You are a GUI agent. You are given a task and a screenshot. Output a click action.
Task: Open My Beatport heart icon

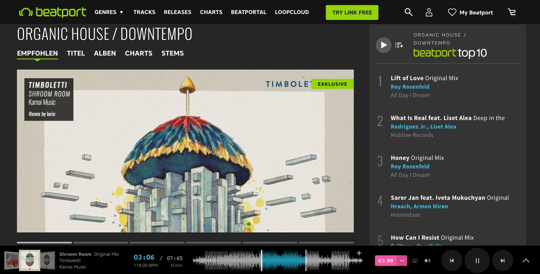(452, 12)
